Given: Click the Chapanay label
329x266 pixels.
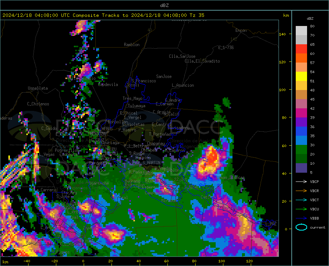Looking at the screenshot, I should [156, 143].
